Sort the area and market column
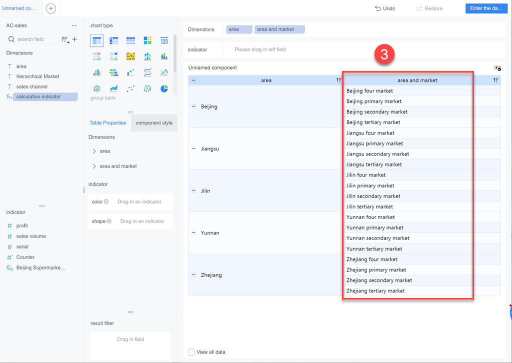This screenshot has height=363, width=512. tap(495, 80)
